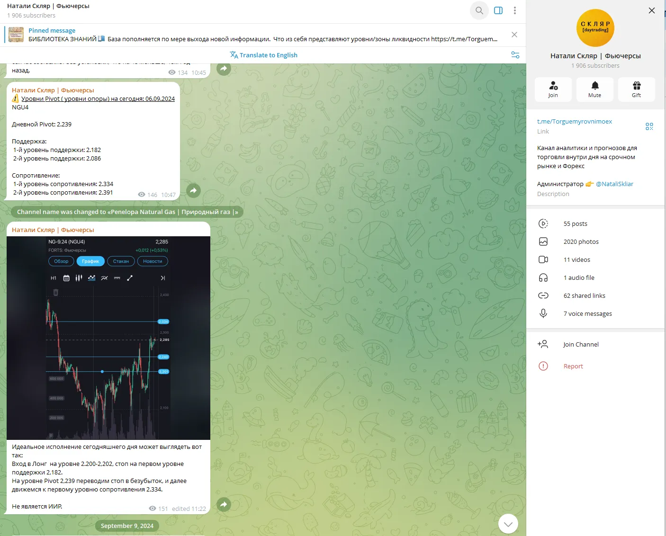Jump to bottom with the down-arrow button
Image resolution: width=666 pixels, height=536 pixels.
(508, 524)
